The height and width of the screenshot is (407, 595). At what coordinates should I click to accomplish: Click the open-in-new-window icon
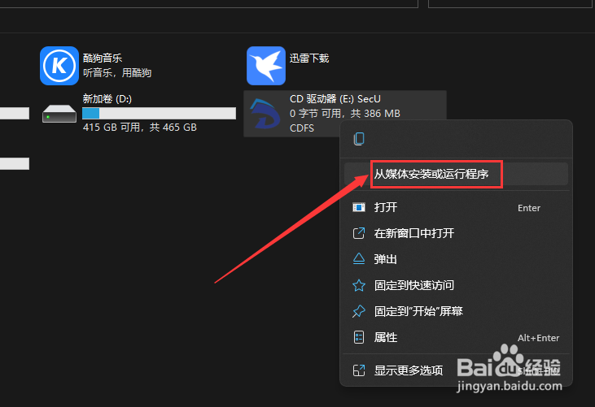point(359,233)
